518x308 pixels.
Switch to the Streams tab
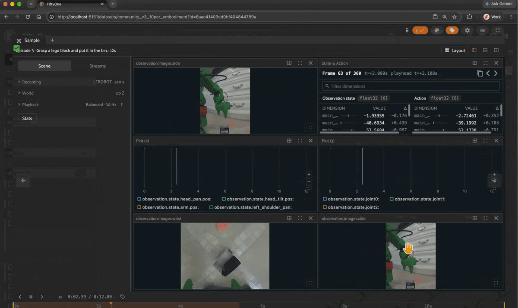point(98,66)
